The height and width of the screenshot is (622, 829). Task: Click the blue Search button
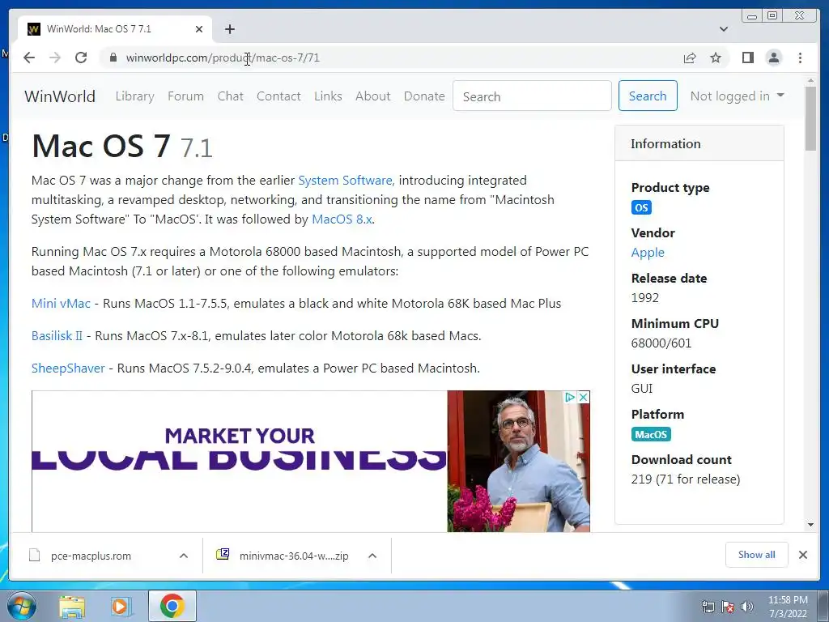pyautogui.click(x=648, y=96)
